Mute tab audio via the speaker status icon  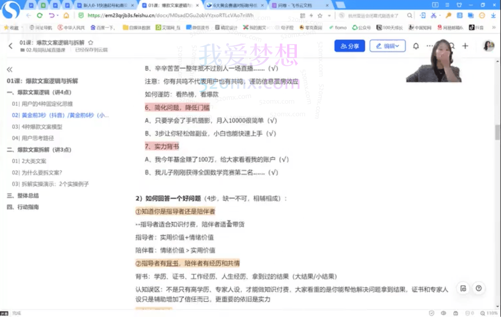pyautogui.click(x=444, y=313)
